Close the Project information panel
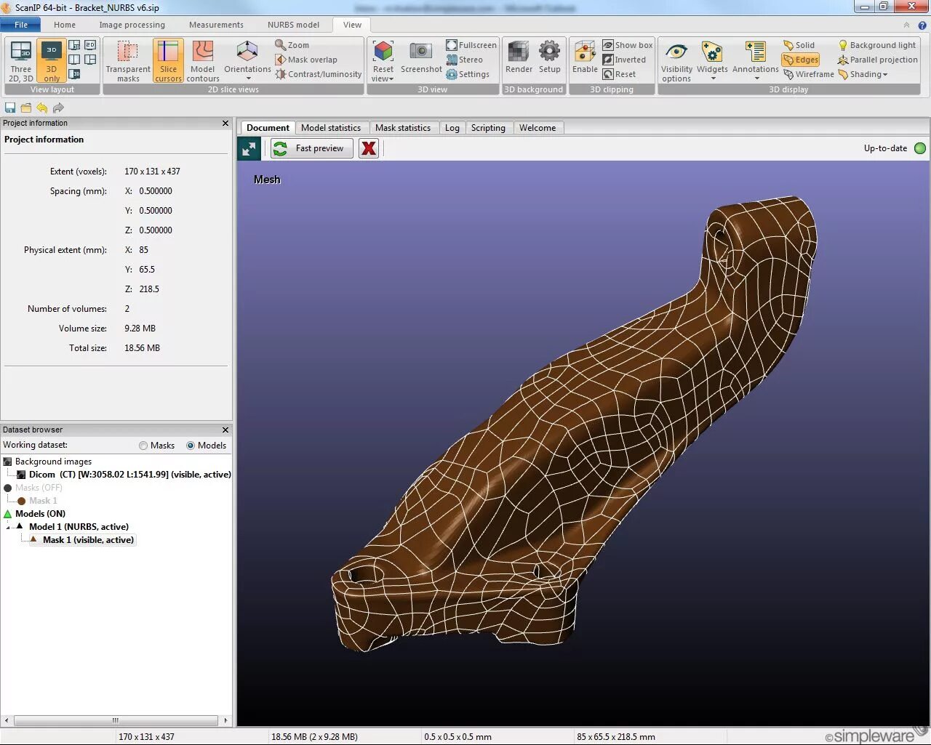 coord(225,124)
